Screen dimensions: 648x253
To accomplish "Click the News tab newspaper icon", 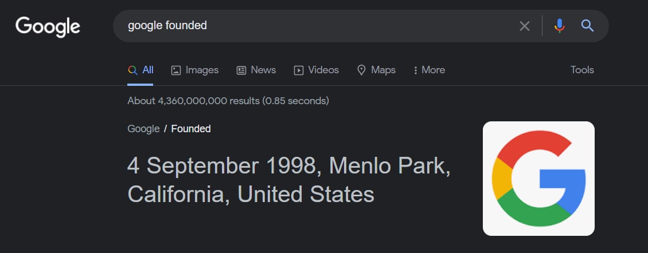I will pyautogui.click(x=241, y=70).
